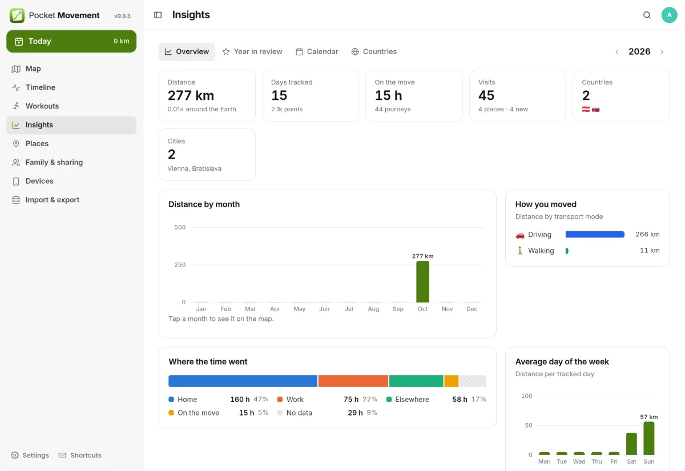
Task: Click the Countries stat card
Action: point(621,96)
